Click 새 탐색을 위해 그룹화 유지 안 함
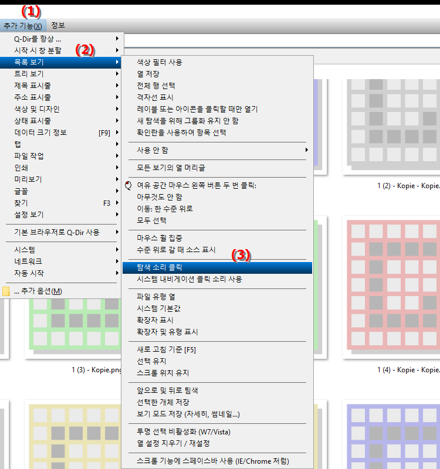The height and width of the screenshot is (469, 440). pos(217,121)
